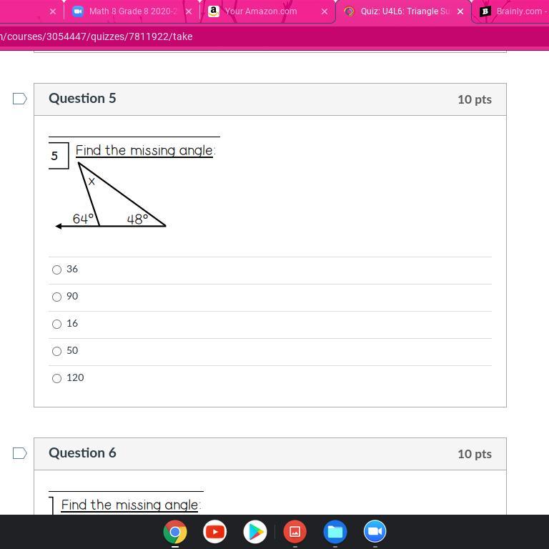The height and width of the screenshot is (549, 549).
Task: Click the URL address bar
Action: (x=214, y=36)
